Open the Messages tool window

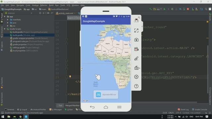pyautogui.click(x=56, y=109)
